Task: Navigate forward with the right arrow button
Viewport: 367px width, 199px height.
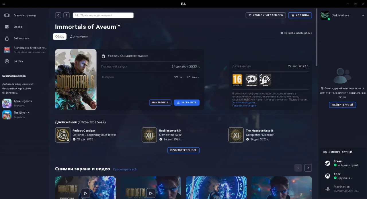Action: [67, 15]
